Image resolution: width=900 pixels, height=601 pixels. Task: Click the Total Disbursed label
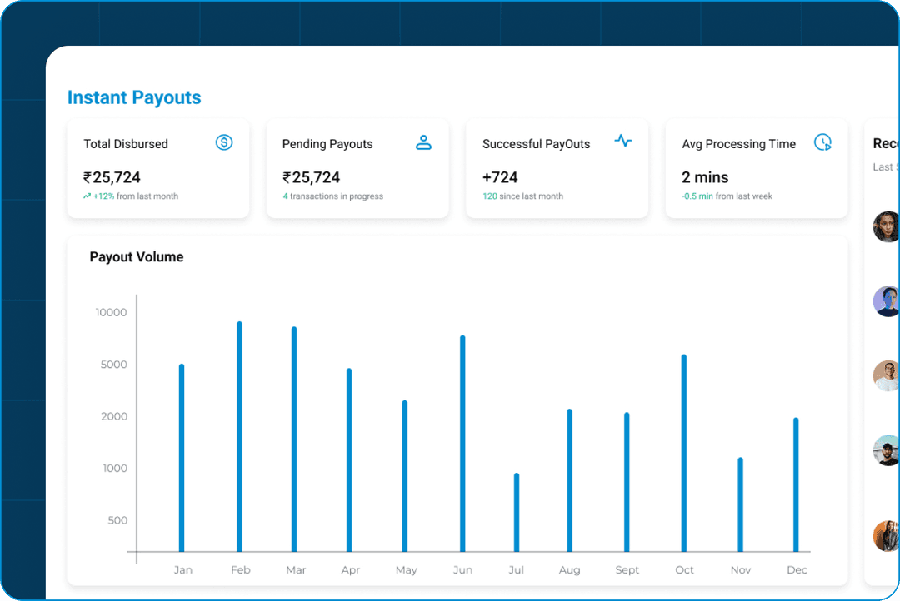126,144
